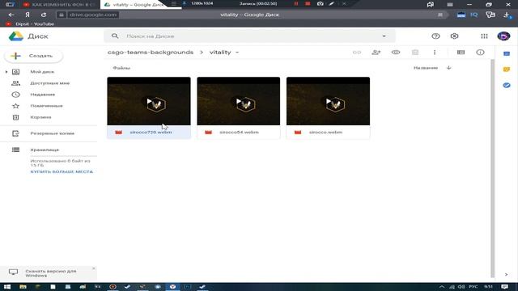Open the Keep notes side panel icon
The width and height of the screenshot is (518, 291).
507,70
